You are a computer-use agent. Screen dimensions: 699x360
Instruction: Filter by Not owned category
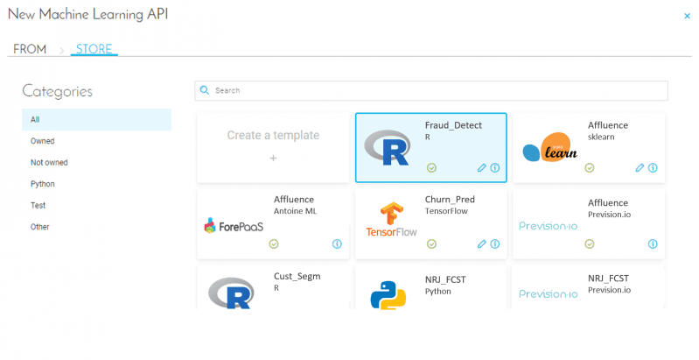click(49, 162)
